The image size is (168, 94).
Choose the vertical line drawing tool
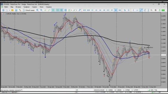tap(133, 10)
